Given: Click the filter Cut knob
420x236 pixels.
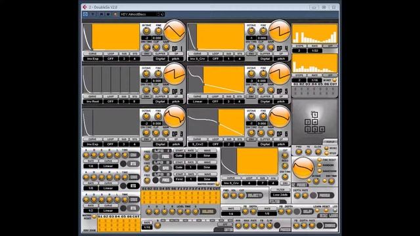Looking at the screenshot, I should (285, 155).
